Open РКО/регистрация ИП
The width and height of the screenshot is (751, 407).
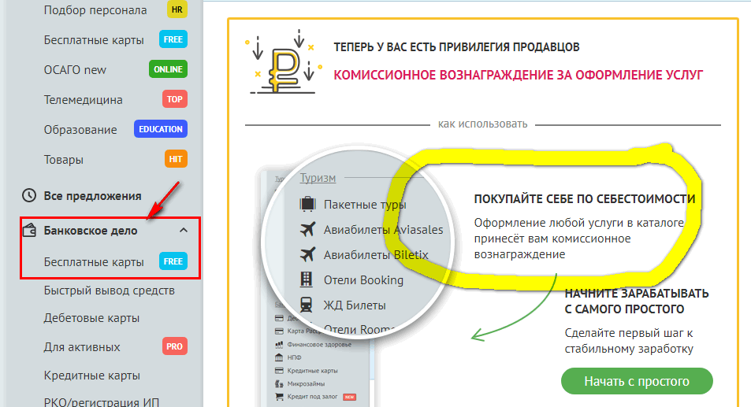pyautogui.click(x=102, y=402)
